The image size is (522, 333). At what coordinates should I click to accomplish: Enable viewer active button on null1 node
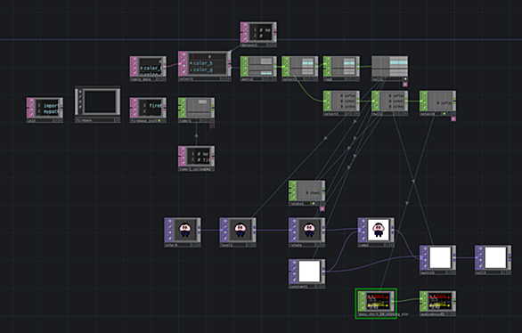tap(405, 79)
